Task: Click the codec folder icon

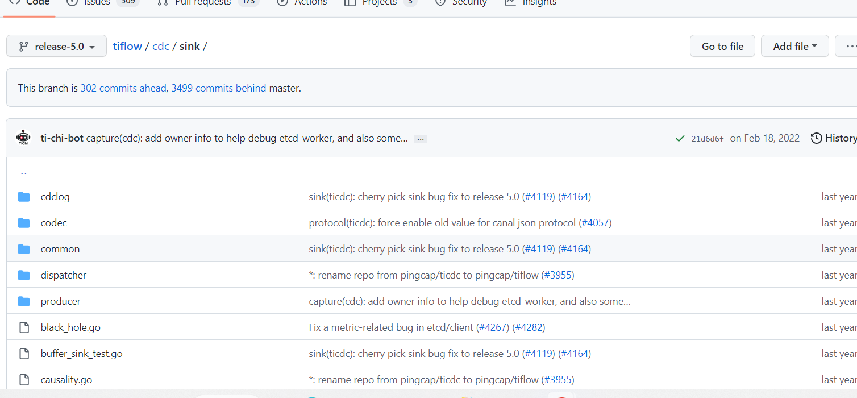Action: 24,223
